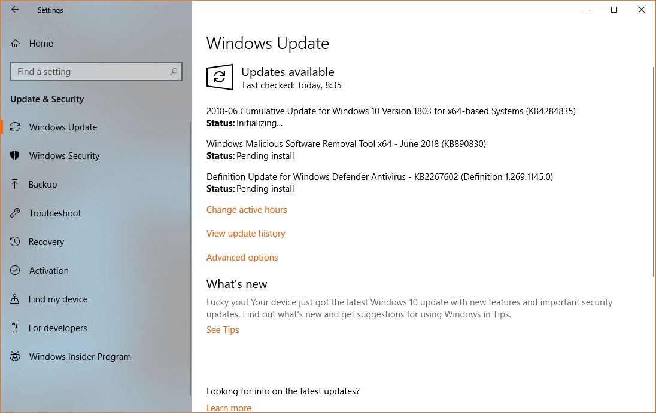Close the Settings window
This screenshot has width=656, height=413.
(x=642, y=10)
